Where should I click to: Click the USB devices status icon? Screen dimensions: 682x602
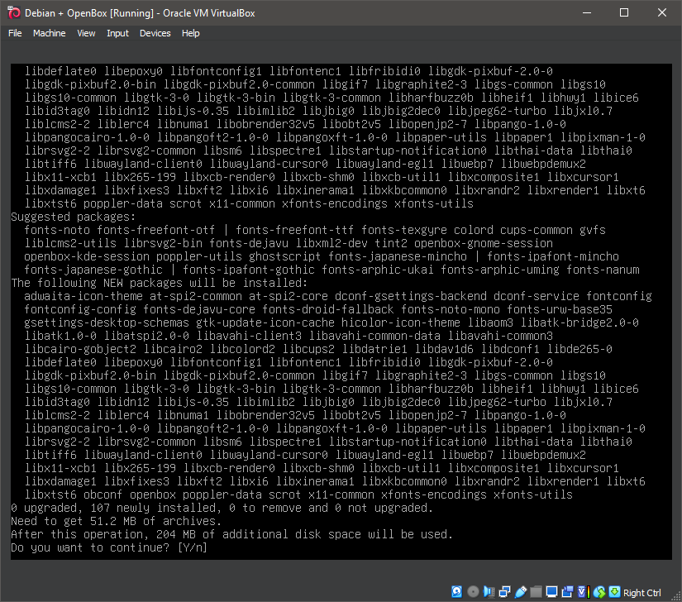click(521, 591)
